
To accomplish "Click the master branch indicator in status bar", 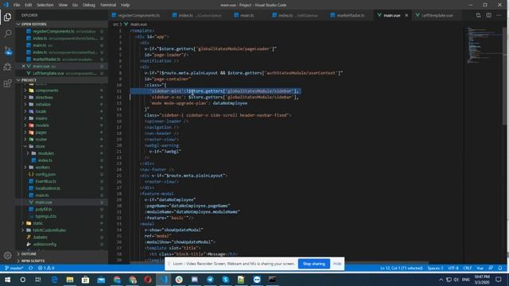I will pos(14,269).
